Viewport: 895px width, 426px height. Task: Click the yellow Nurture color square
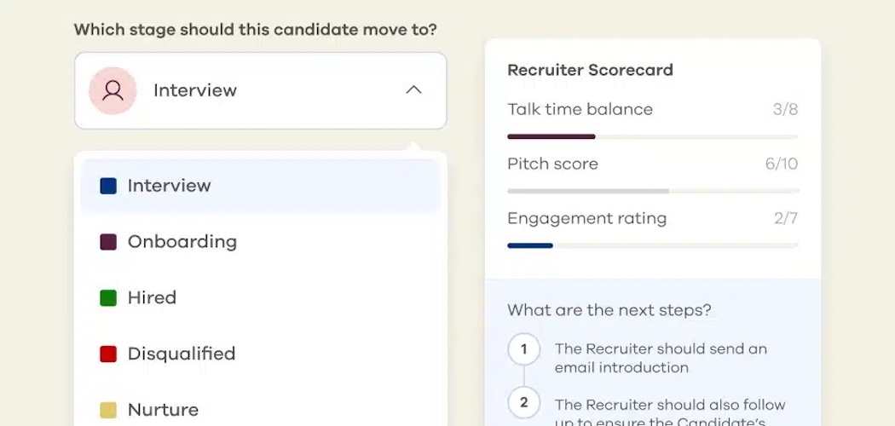tap(108, 410)
